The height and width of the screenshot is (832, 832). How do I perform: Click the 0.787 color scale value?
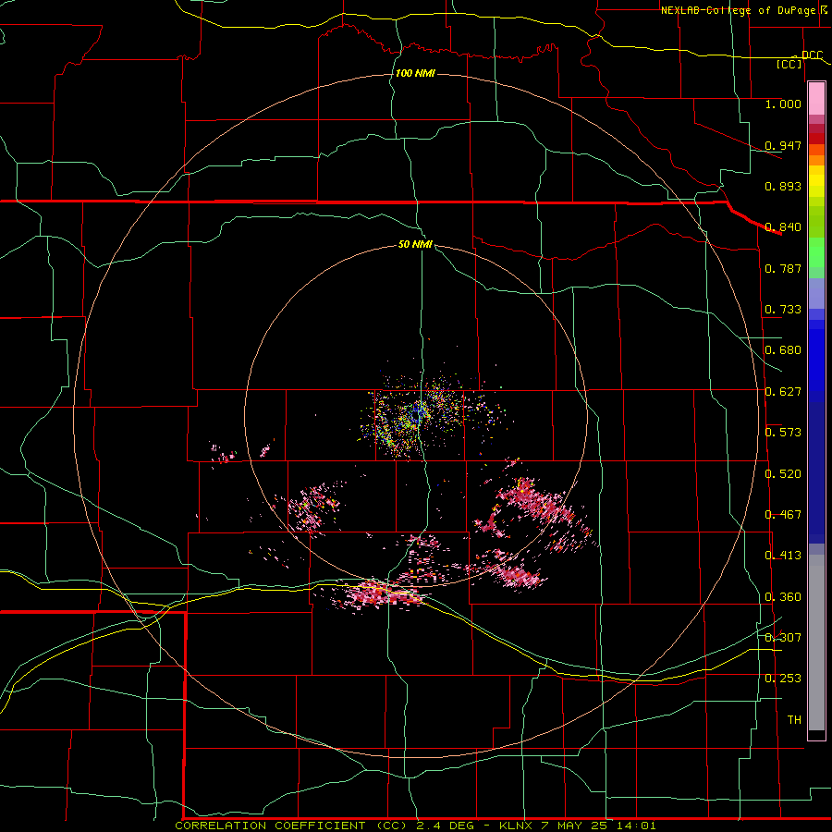point(783,268)
